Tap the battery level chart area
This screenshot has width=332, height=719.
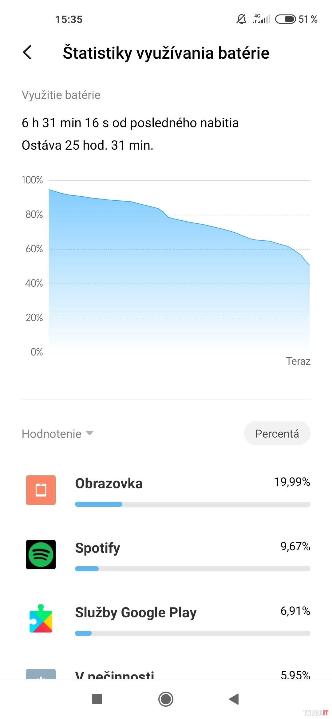point(179,277)
